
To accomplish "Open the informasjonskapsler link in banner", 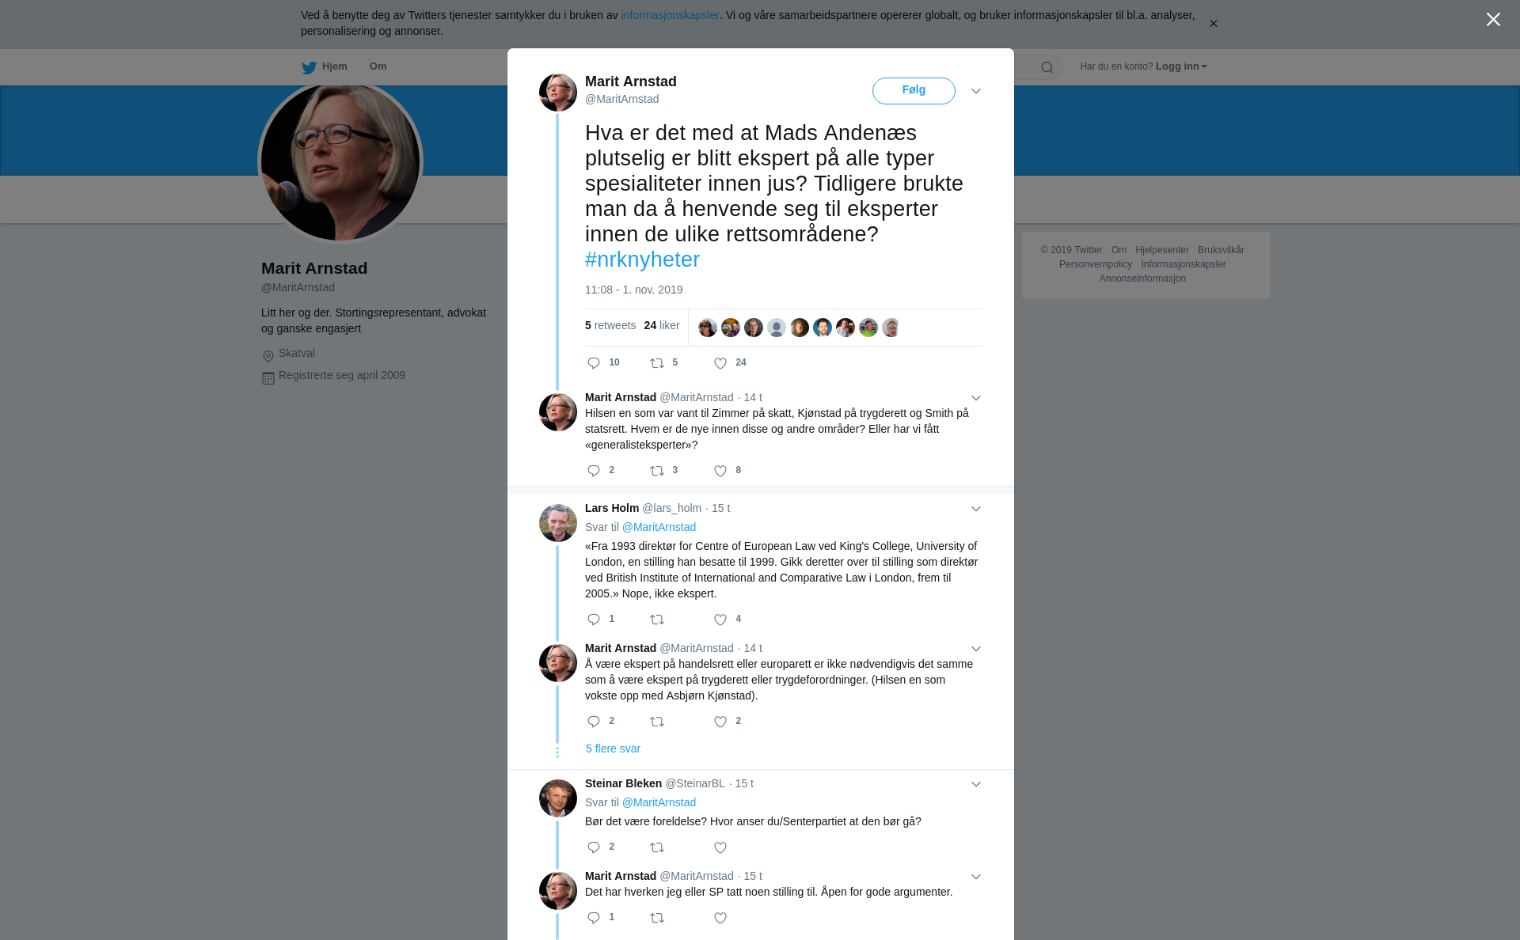I will coord(670,15).
